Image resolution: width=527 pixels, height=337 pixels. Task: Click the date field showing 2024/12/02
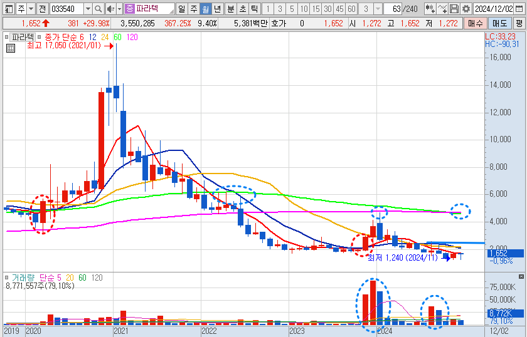click(493, 9)
